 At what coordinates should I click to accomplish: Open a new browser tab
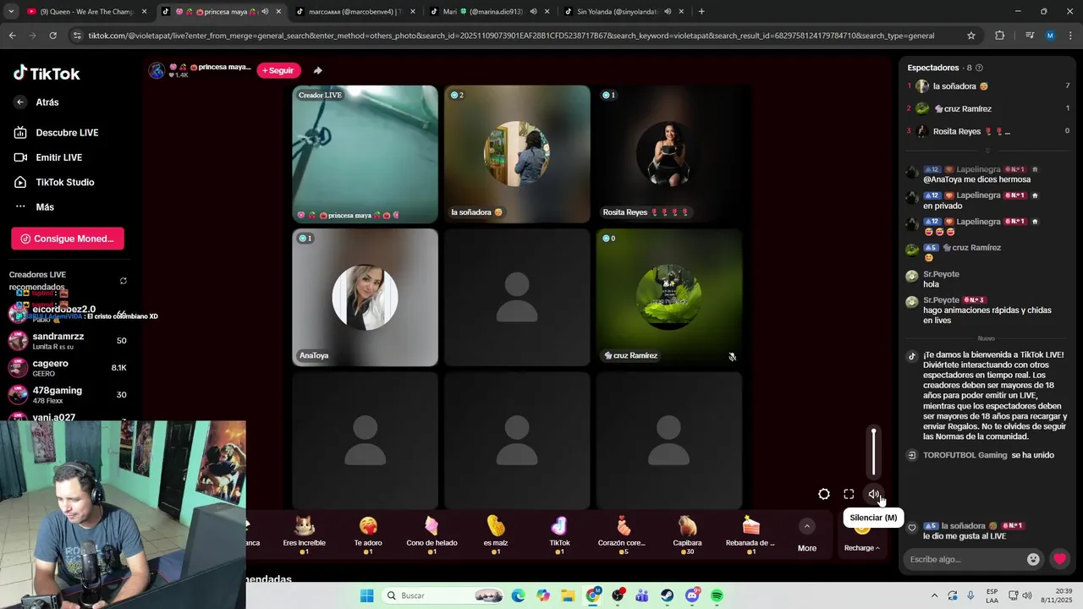(701, 12)
